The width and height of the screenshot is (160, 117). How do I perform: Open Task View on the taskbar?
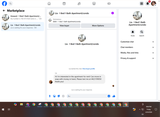point(9,109)
